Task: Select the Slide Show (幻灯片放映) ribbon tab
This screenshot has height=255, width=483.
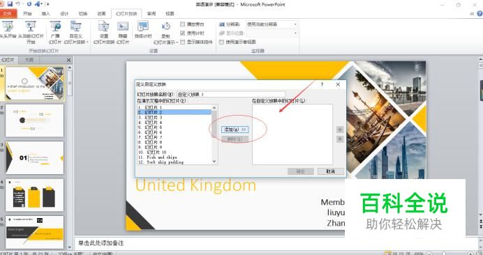Action: point(126,13)
